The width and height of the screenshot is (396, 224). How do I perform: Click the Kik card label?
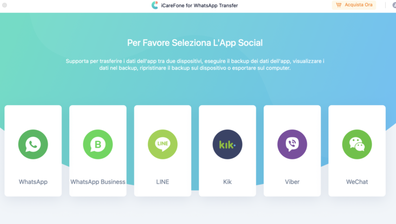(227, 181)
